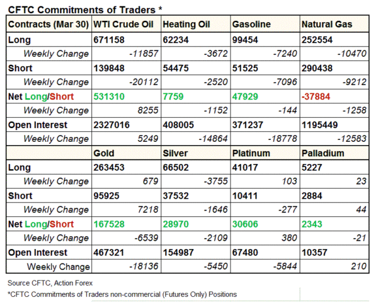Click Gold net long value 167528

tap(110, 224)
